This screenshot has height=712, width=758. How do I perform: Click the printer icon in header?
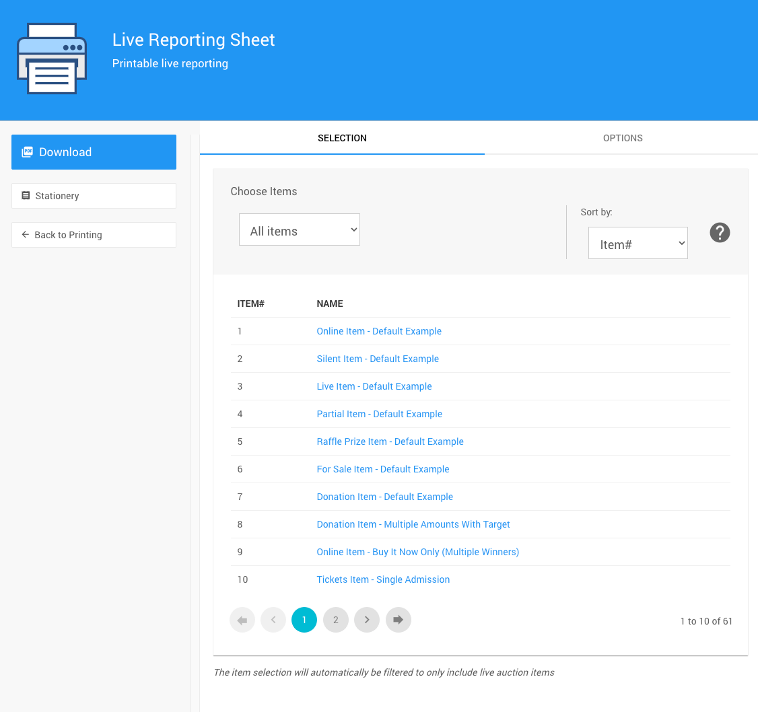tap(52, 59)
